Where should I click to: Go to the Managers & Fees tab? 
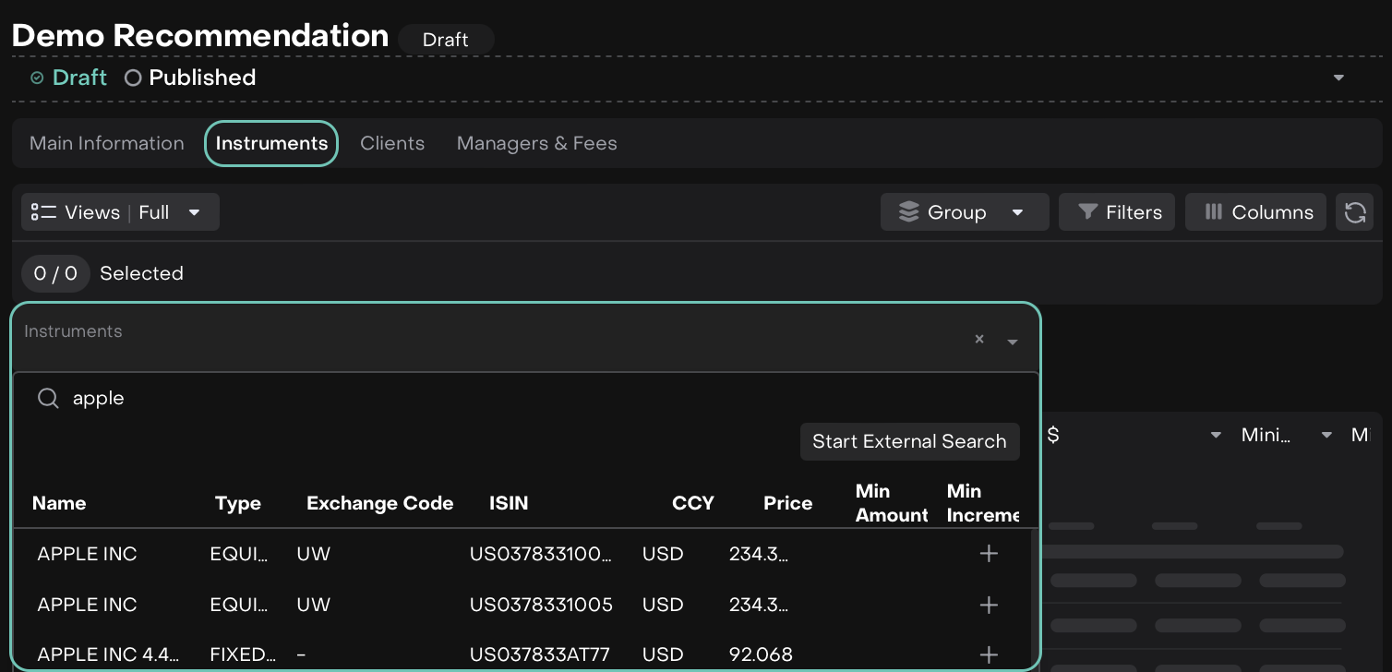point(536,143)
